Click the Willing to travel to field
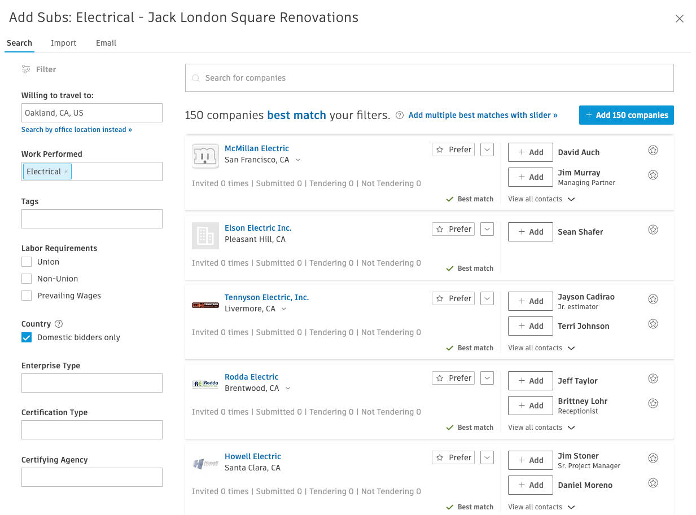This screenshot has width=696, height=515. tap(92, 113)
